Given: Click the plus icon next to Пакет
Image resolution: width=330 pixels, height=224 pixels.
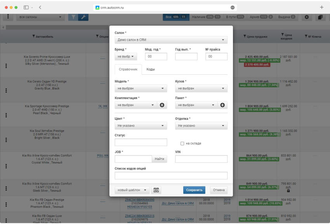Looking at the screenshot, I should (223, 105).
